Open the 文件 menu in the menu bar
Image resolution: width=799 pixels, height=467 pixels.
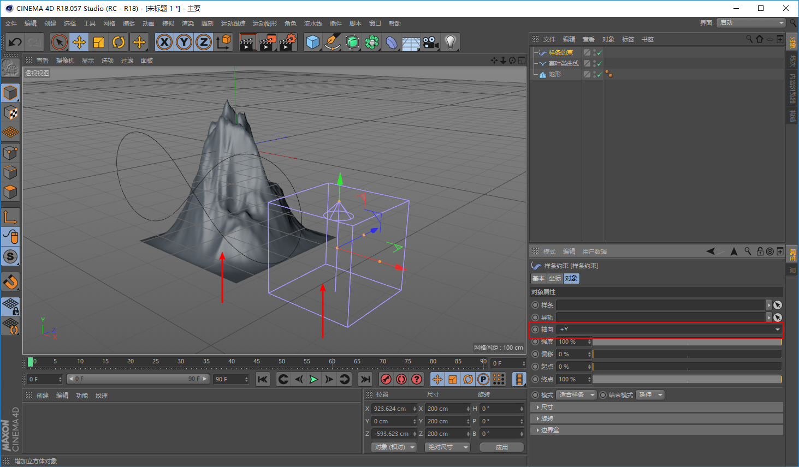11,23
